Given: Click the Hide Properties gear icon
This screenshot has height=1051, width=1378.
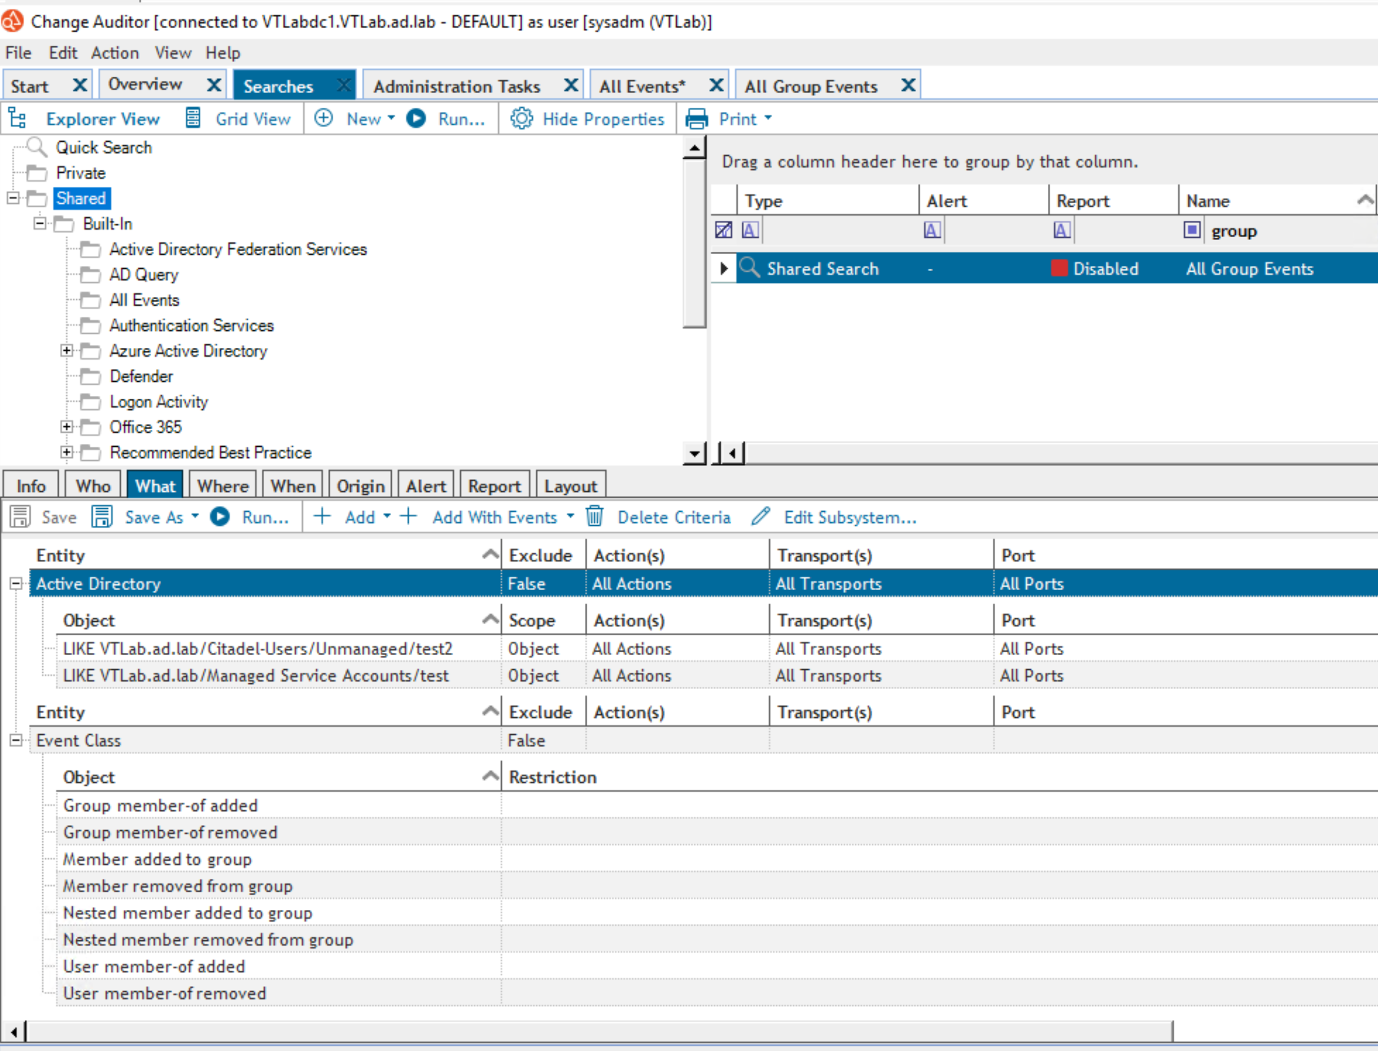Looking at the screenshot, I should [x=522, y=117].
